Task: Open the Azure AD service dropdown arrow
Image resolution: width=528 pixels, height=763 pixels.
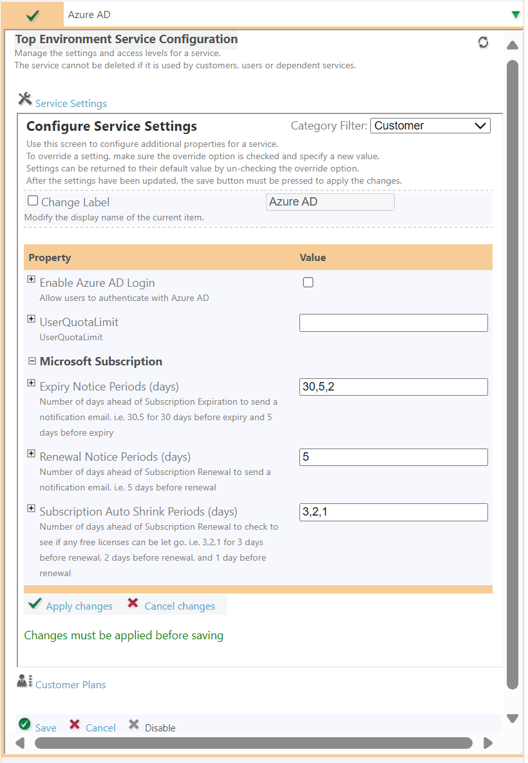Action: (516, 15)
